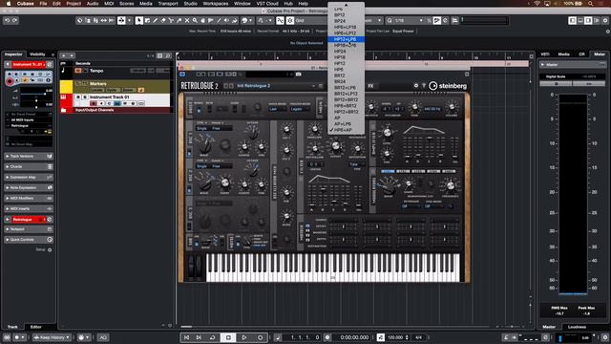Select the Object Selection arrow tool
611x344 pixels.
139,20
